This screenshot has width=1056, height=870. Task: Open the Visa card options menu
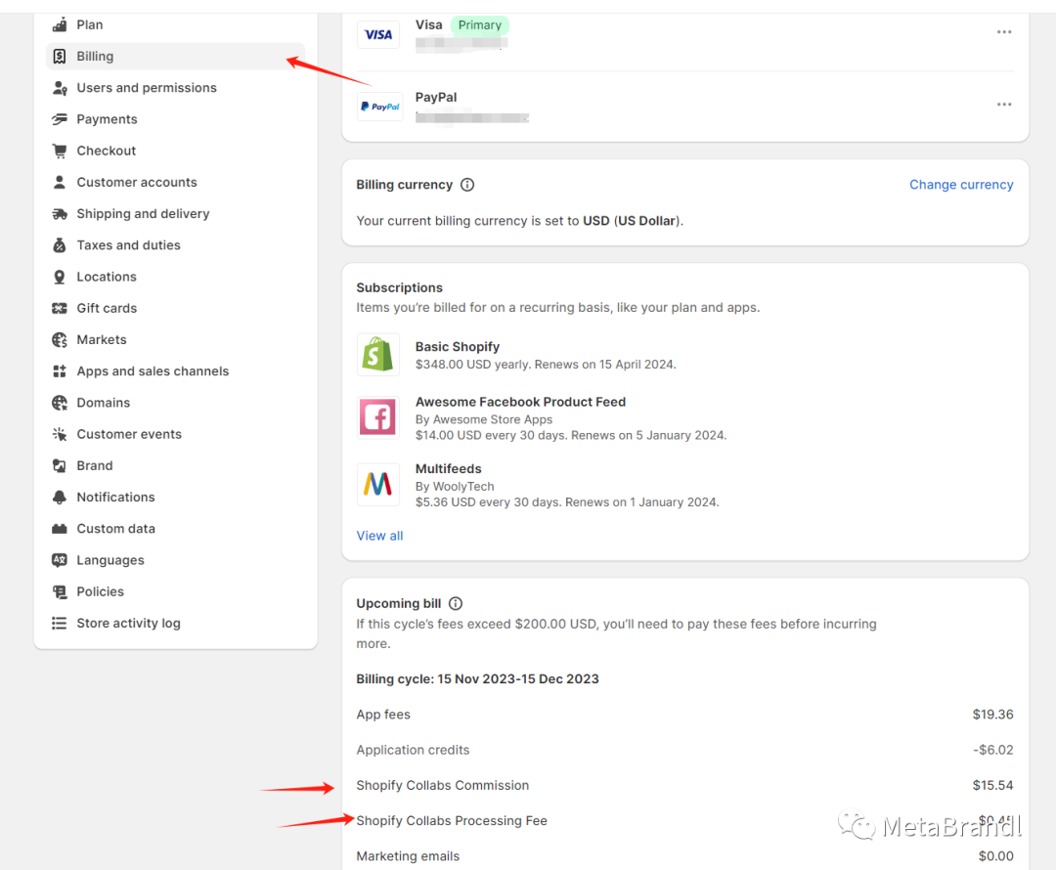[x=1004, y=32]
